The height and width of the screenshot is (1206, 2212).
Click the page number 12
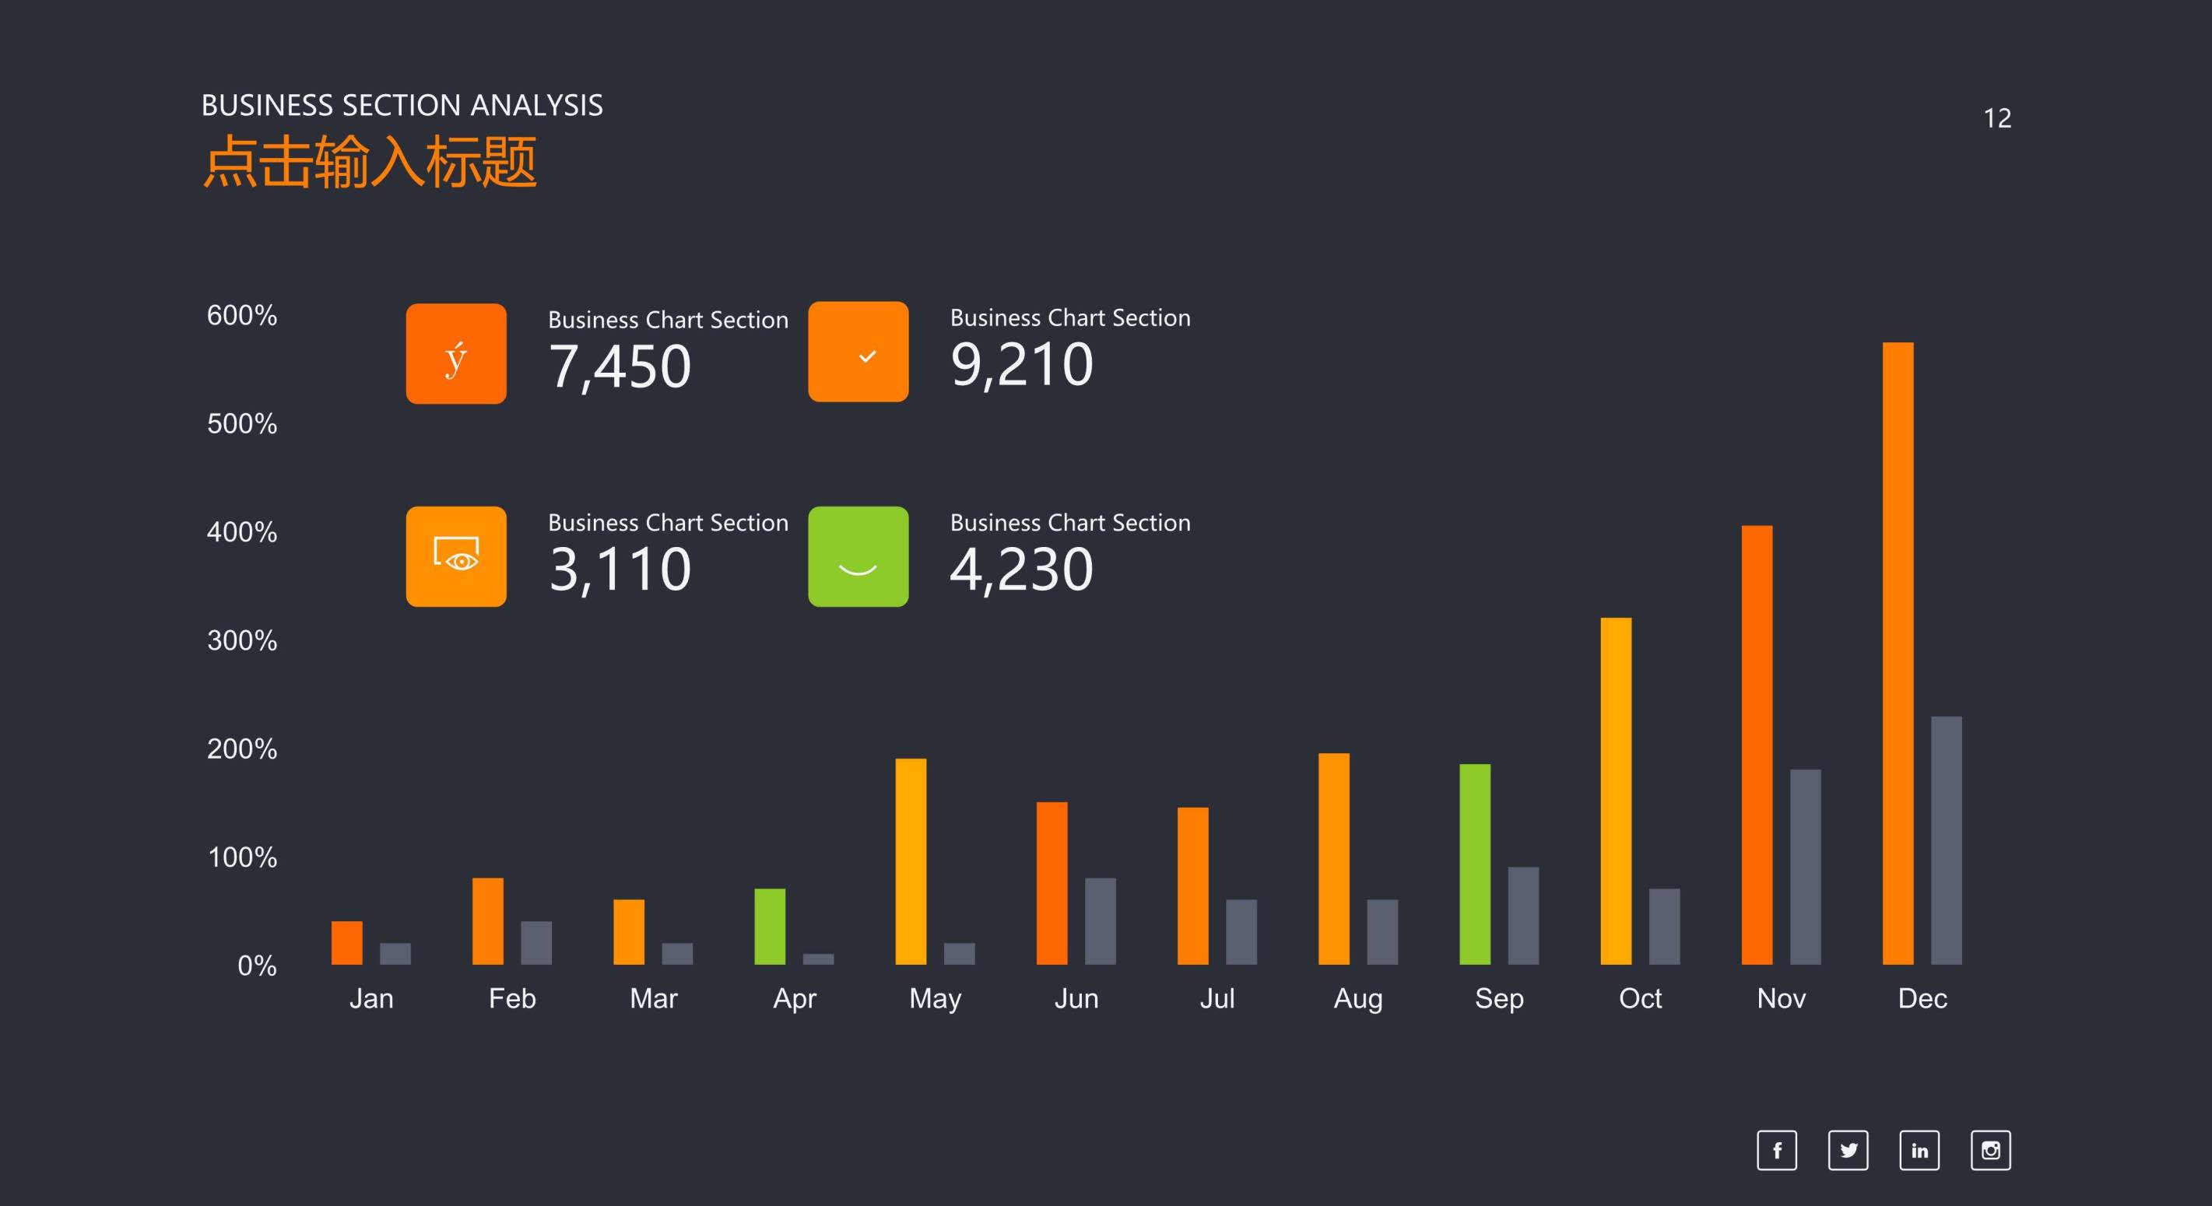(x=1996, y=118)
